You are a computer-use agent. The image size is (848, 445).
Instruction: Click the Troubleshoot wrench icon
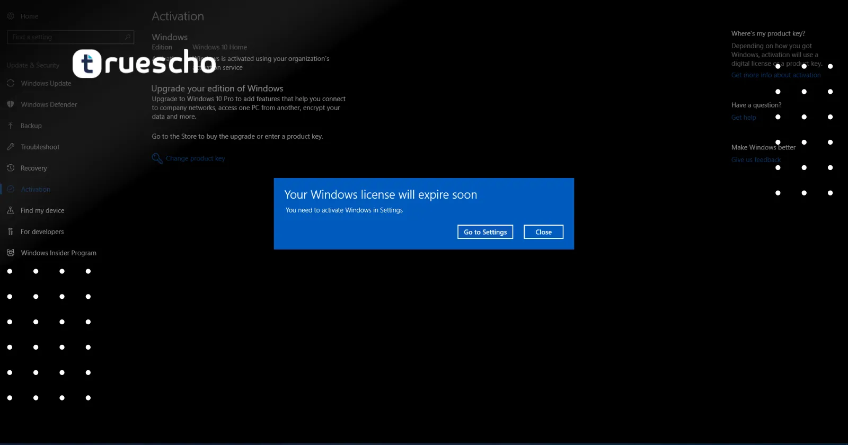coord(11,147)
